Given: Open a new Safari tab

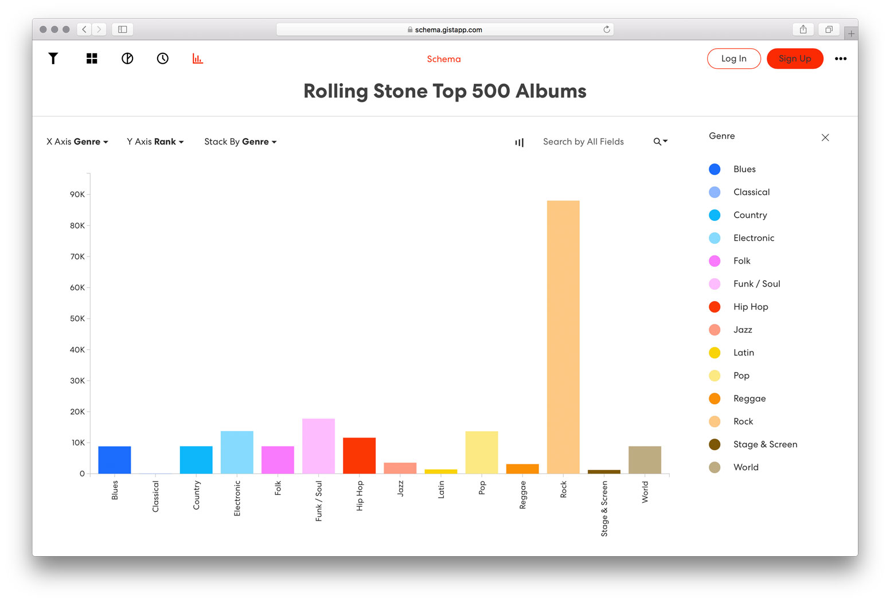Looking at the screenshot, I should click(851, 33).
